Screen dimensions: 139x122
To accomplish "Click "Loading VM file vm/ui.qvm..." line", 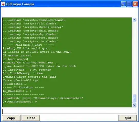I will pos(28,48).
